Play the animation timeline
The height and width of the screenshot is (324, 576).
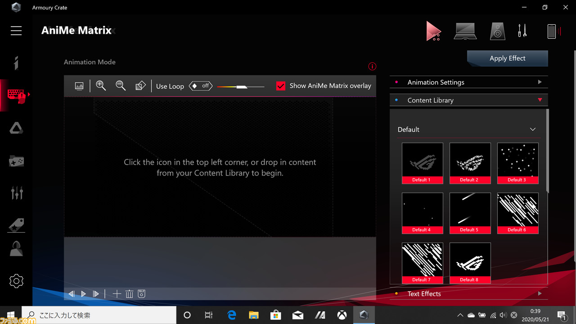coord(83,294)
